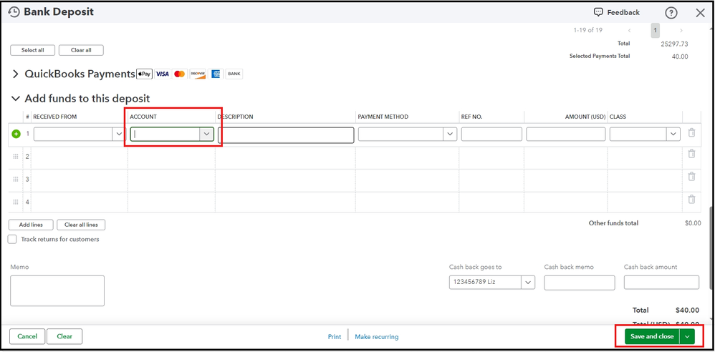Click the PAYMENT METHOD column header
The height and width of the screenshot is (352, 715).
[383, 117]
